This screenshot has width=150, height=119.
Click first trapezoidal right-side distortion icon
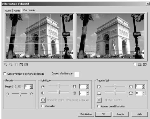point(131,87)
